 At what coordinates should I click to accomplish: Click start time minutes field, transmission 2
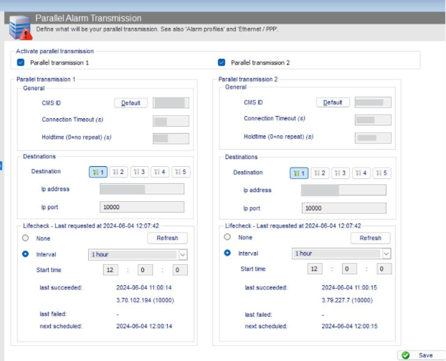click(349, 269)
